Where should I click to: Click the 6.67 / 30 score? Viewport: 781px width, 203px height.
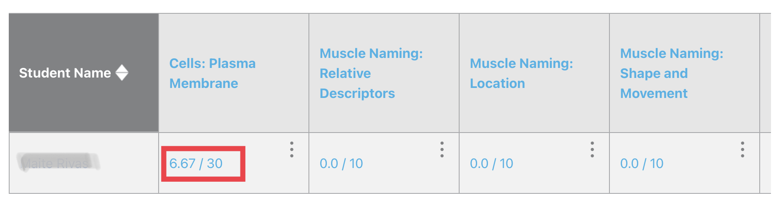pyautogui.click(x=196, y=163)
